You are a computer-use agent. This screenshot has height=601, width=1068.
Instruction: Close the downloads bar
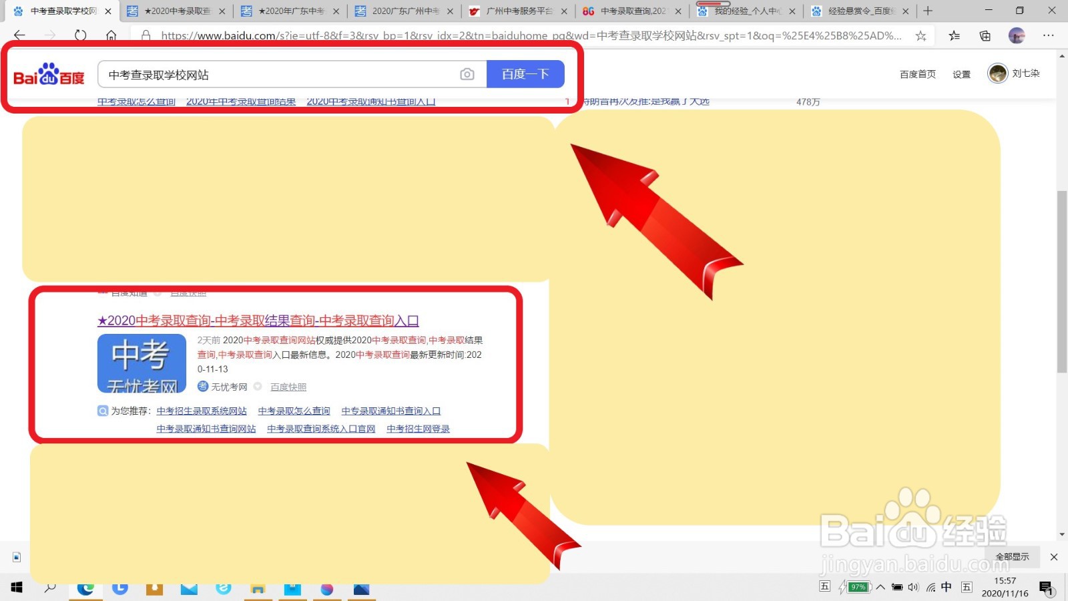[x=1054, y=557]
